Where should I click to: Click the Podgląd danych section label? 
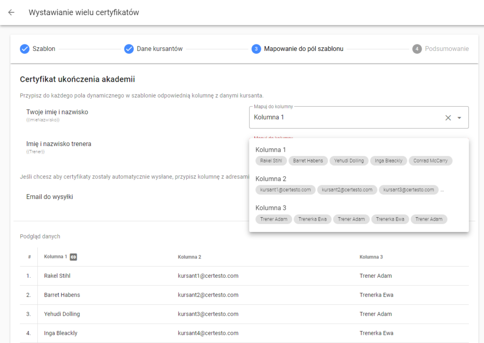tap(40, 237)
